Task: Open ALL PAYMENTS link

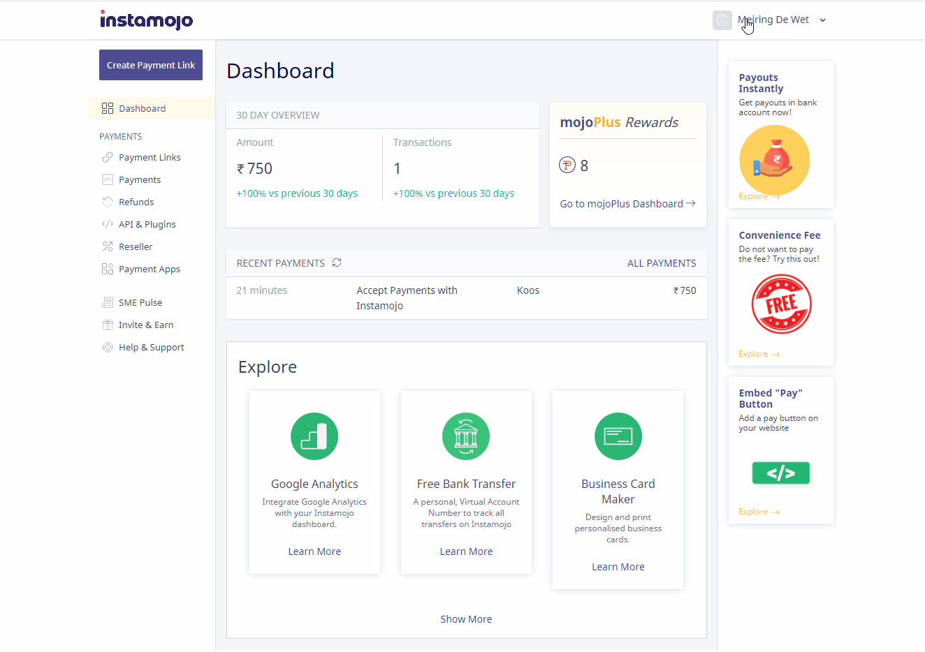Action: tap(662, 263)
